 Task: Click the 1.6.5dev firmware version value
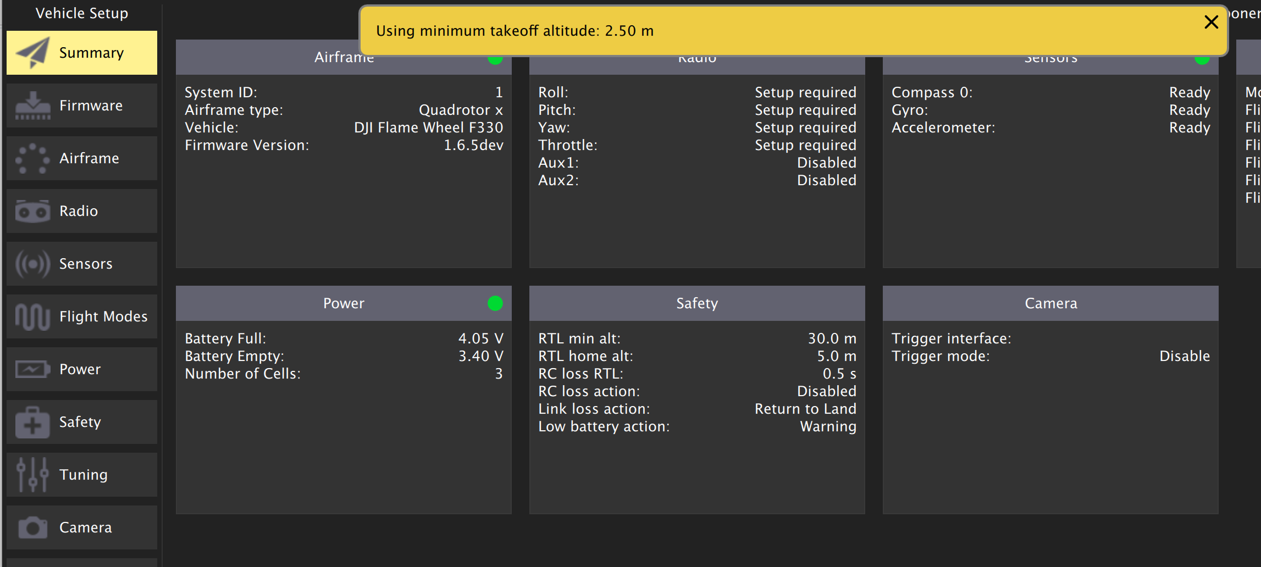tap(473, 145)
